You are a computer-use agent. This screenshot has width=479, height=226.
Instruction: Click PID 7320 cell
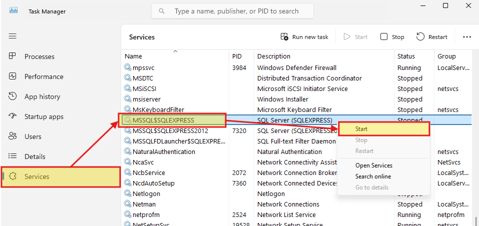[239, 130]
